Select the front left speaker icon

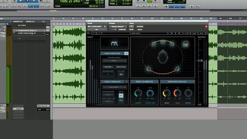[154, 44]
